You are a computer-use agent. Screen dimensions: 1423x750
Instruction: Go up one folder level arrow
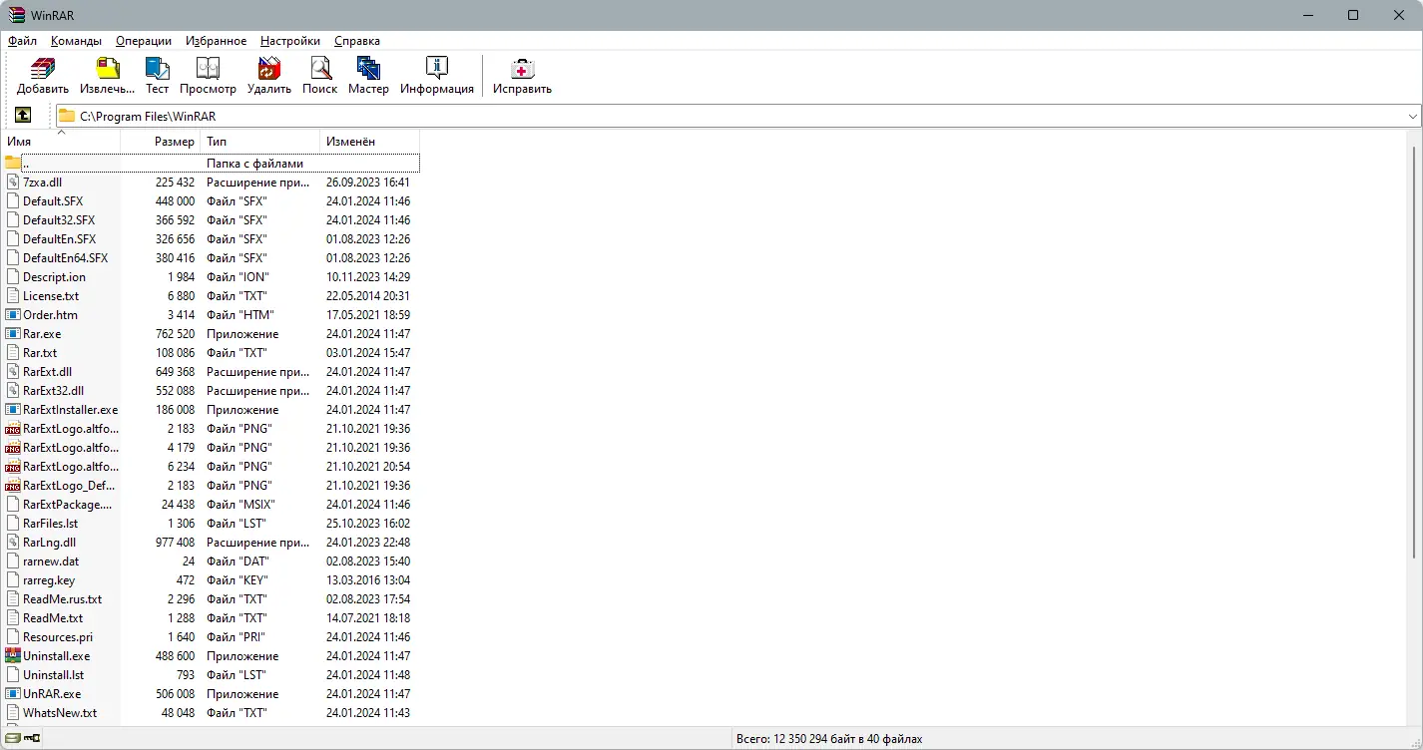tap(23, 116)
